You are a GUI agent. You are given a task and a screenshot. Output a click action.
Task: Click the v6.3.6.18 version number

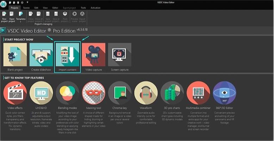82,30
